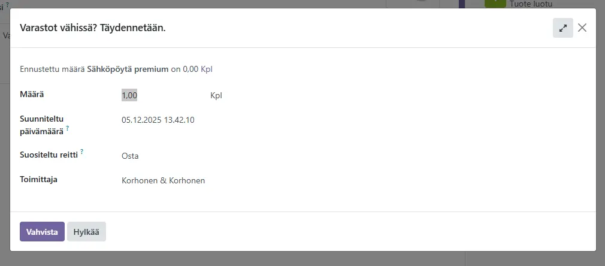This screenshot has width=605, height=266.
Task: Open the Kpl unit dropdown beside quantity
Action: click(x=216, y=95)
